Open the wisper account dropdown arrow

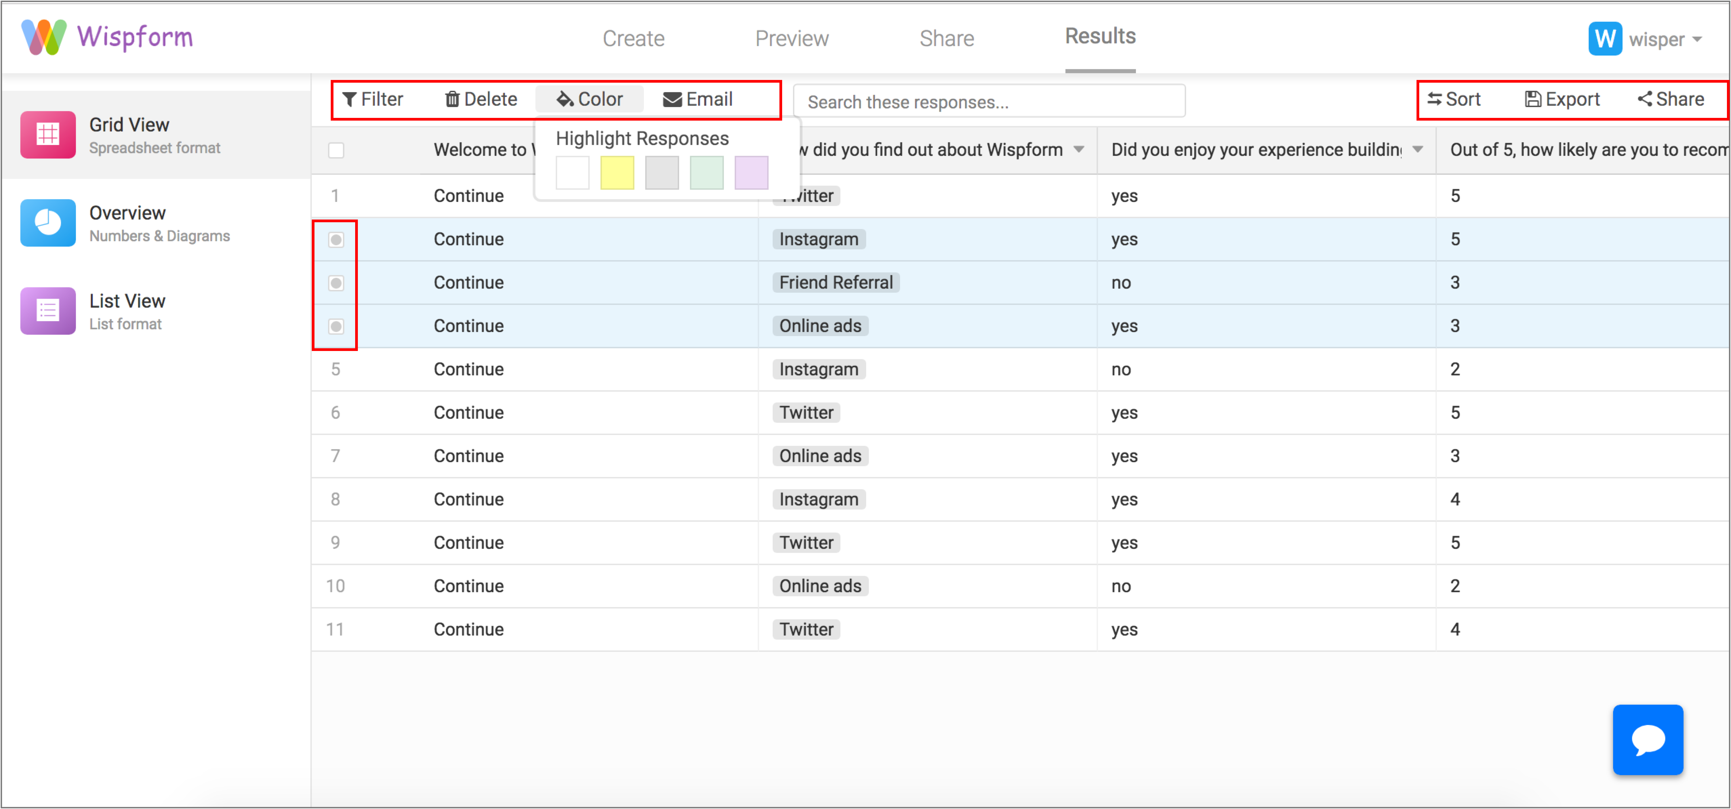click(1697, 40)
